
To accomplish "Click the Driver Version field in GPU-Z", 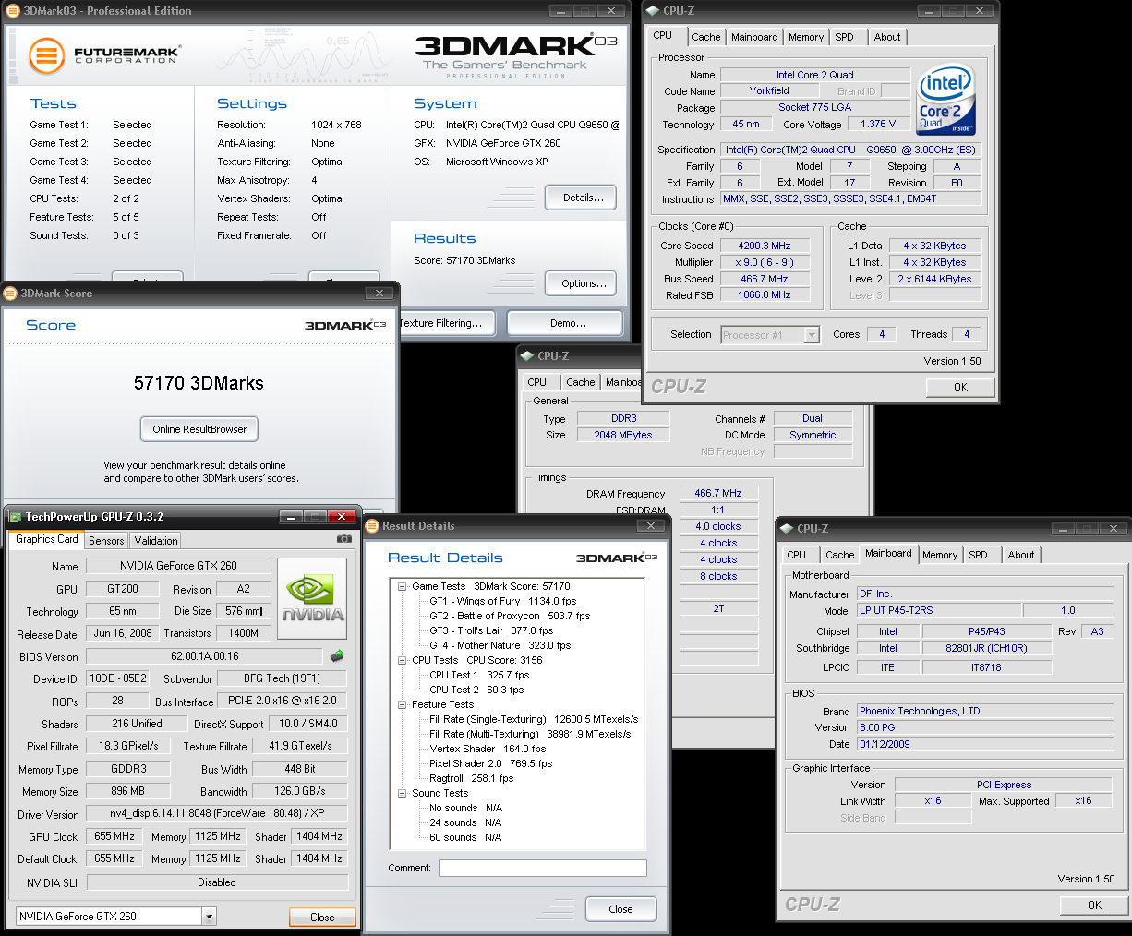I will coord(217,813).
